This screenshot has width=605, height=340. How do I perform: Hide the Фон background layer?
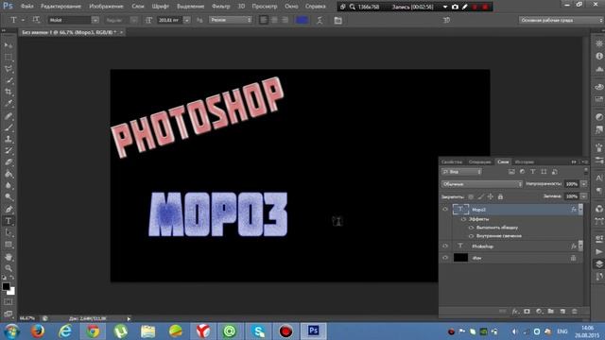pyautogui.click(x=445, y=258)
